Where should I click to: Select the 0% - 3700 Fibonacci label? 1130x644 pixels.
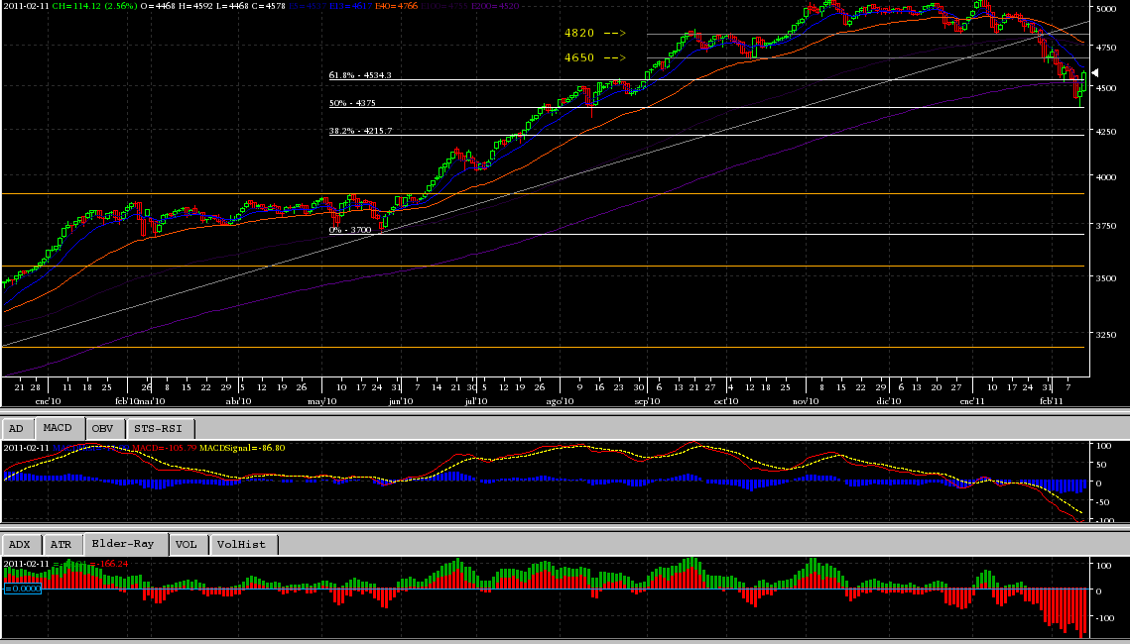coord(349,230)
